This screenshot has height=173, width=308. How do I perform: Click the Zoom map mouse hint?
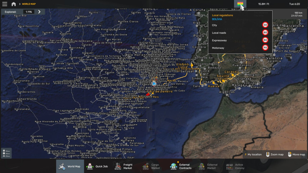275,155
